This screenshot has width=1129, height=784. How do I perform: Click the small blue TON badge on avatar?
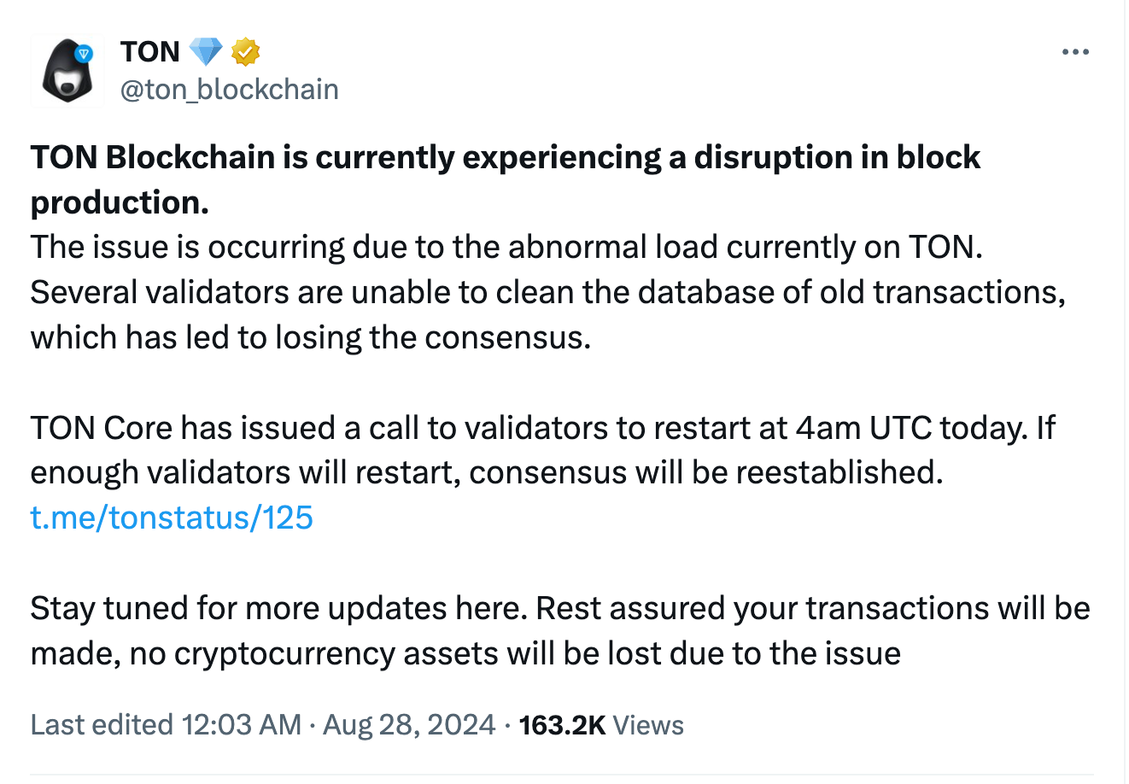point(84,54)
